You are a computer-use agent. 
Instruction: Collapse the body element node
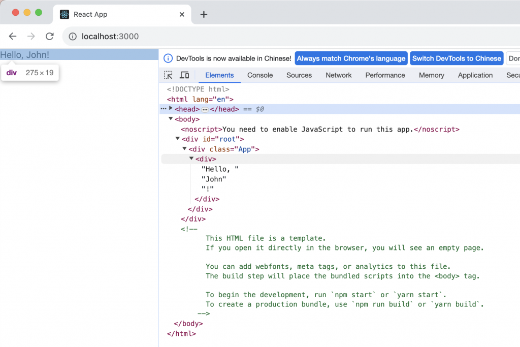pyautogui.click(x=171, y=118)
